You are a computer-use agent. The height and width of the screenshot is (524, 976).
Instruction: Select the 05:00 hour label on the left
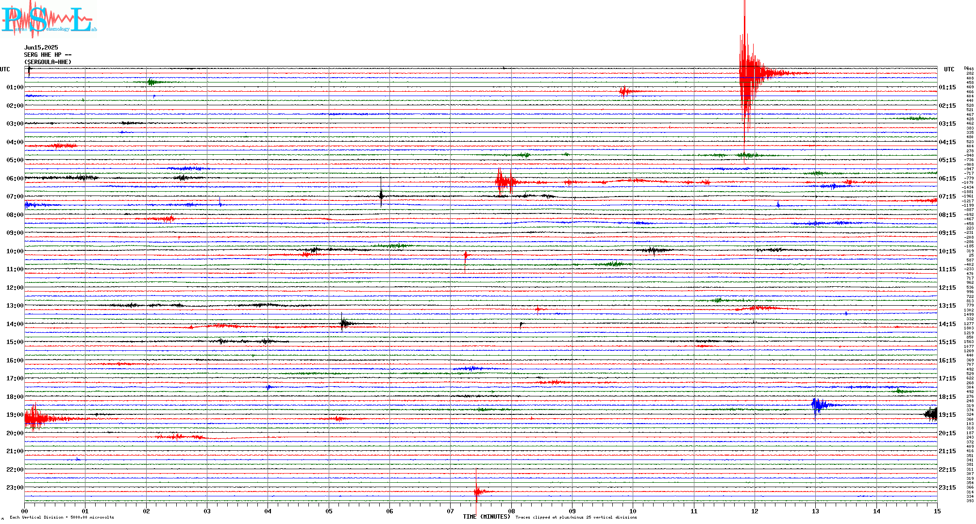[15, 160]
